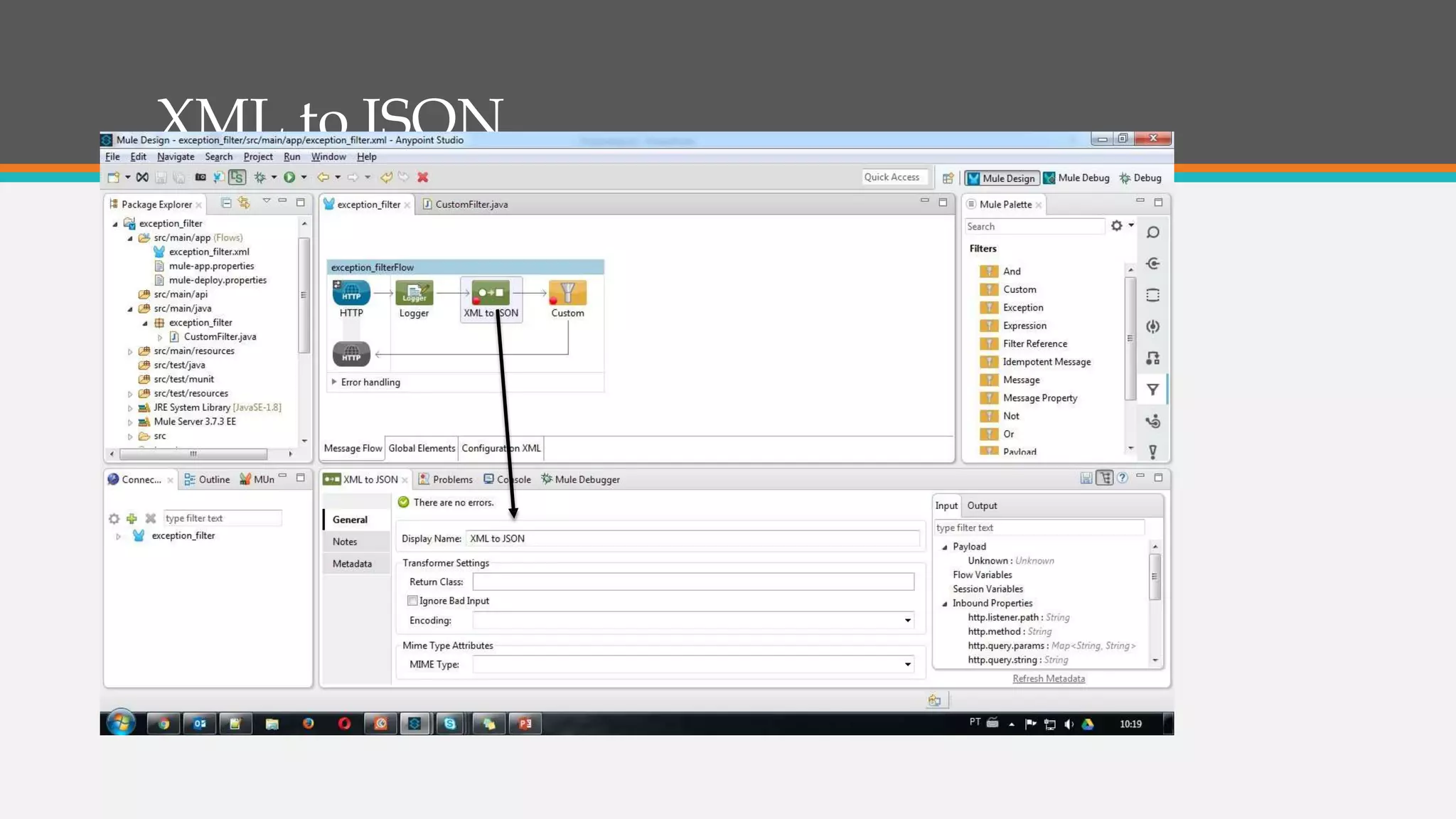The height and width of the screenshot is (819, 1456).
Task: Switch to the Mule Debug perspective
Action: (1076, 178)
